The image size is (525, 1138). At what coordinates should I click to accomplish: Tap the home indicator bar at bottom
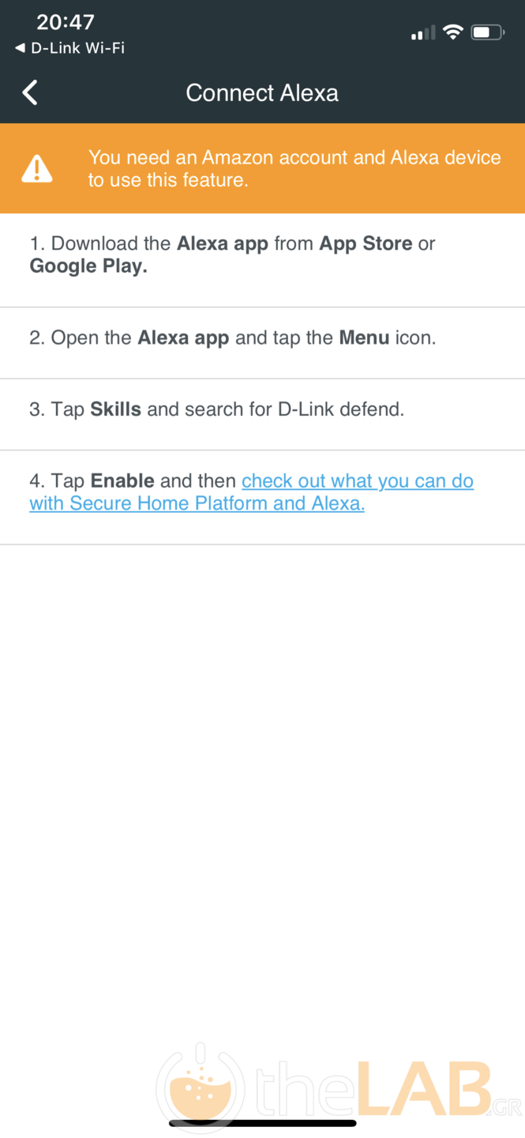[x=262, y=1122]
